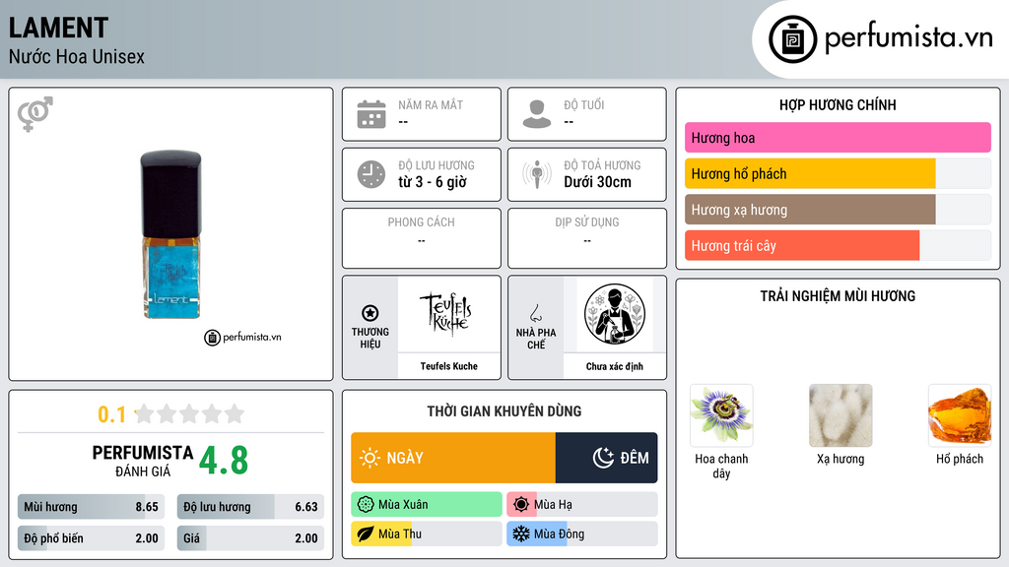Image resolution: width=1009 pixels, height=567 pixels.
Task: Click the 'từ 3 - 6 giờ' longevity value
Action: point(433,182)
